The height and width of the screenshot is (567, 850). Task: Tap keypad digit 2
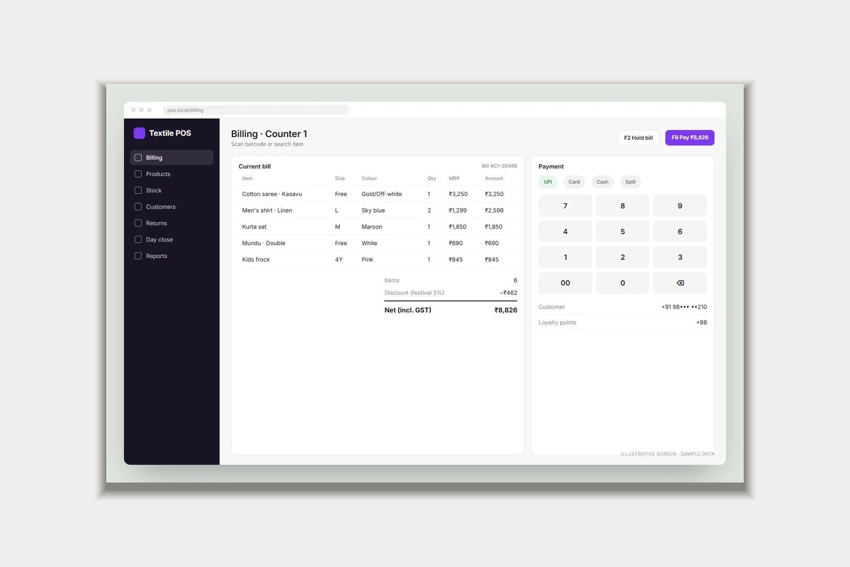(x=623, y=257)
